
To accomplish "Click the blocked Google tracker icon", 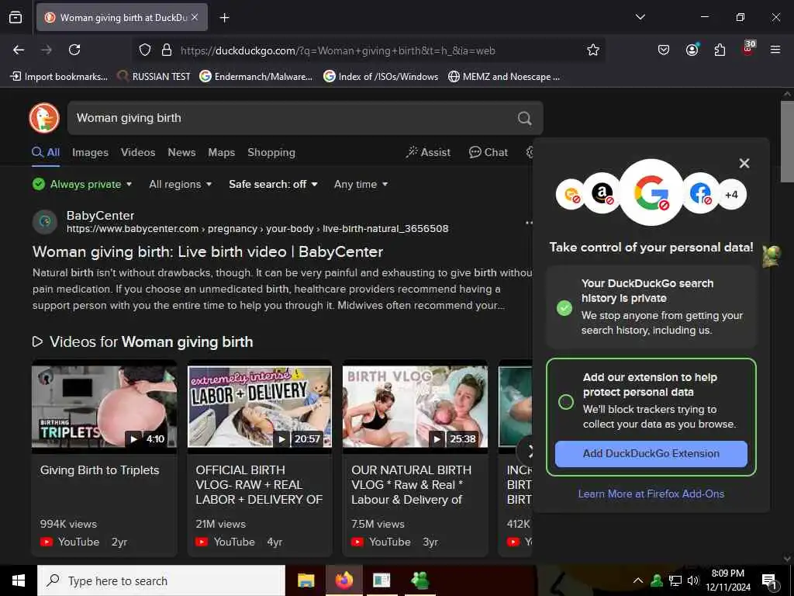I will 651,192.
